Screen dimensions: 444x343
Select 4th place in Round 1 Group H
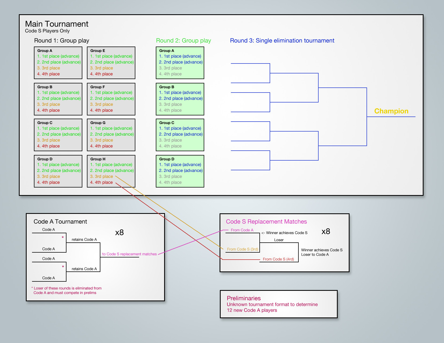click(x=101, y=182)
